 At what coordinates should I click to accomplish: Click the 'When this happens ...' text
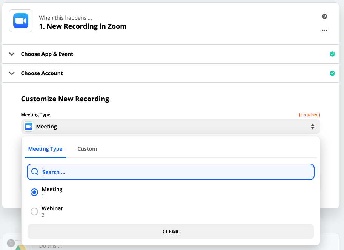(65, 18)
